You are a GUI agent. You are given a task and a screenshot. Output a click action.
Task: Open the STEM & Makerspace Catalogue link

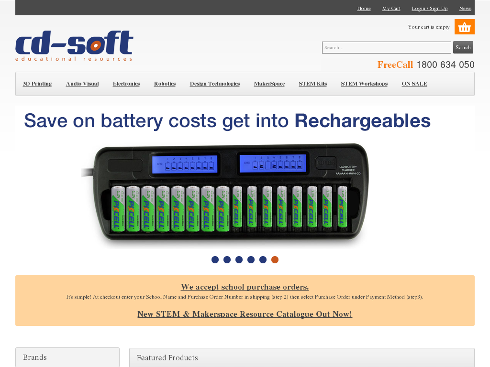pos(245,314)
